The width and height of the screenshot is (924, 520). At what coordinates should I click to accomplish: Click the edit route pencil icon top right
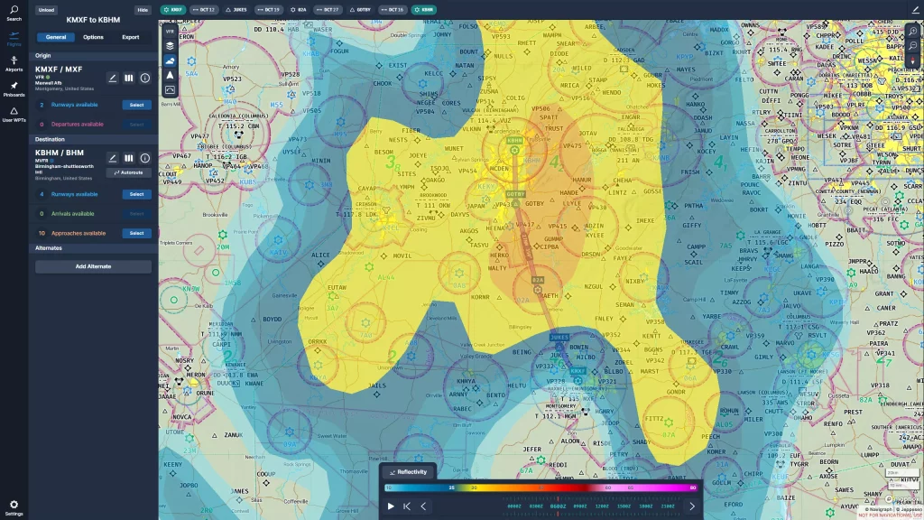[x=915, y=10]
